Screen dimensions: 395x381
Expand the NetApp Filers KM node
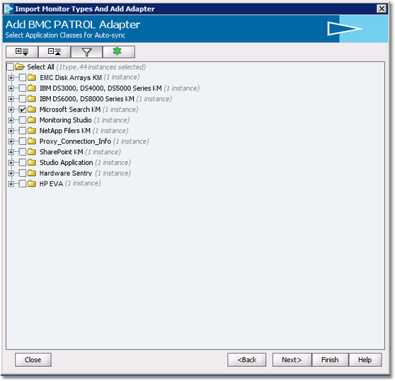(11, 131)
